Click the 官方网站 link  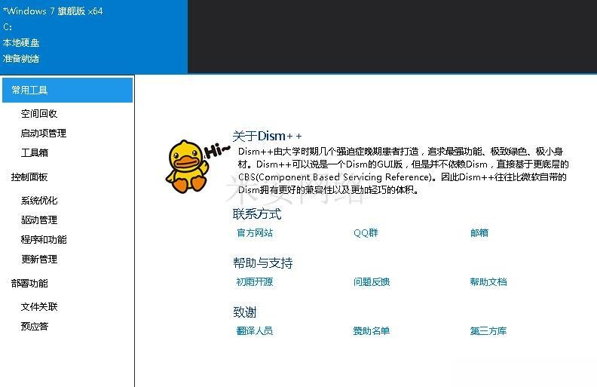click(255, 233)
